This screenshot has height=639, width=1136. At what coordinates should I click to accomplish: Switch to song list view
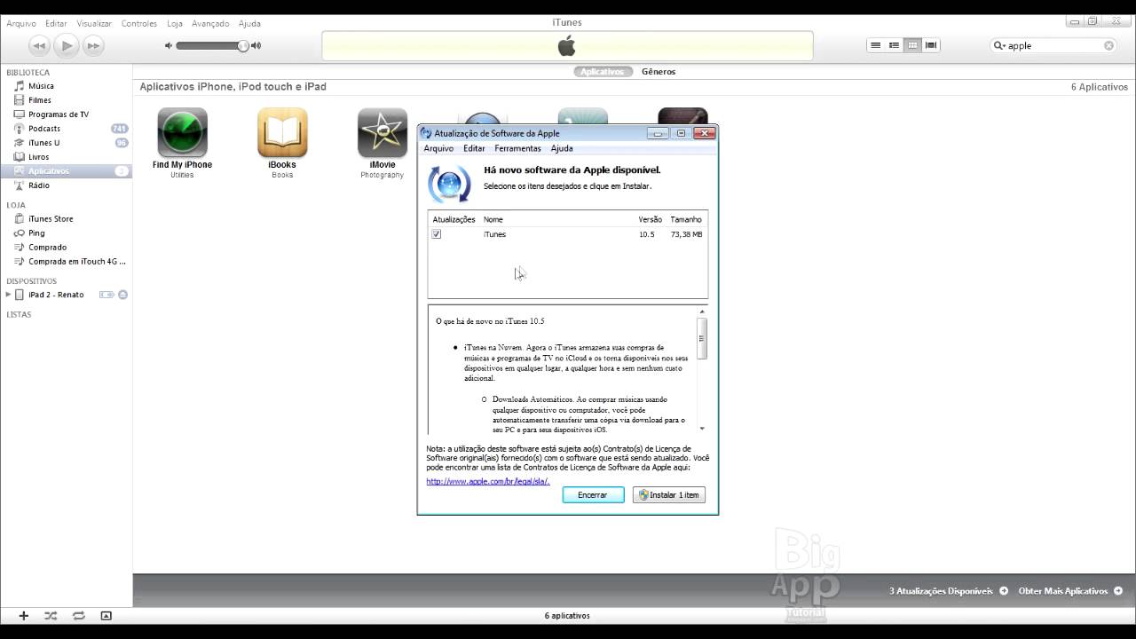pyautogui.click(x=875, y=45)
